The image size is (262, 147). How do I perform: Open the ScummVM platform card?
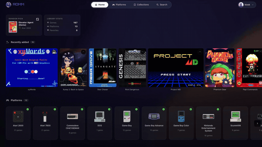point(236,123)
